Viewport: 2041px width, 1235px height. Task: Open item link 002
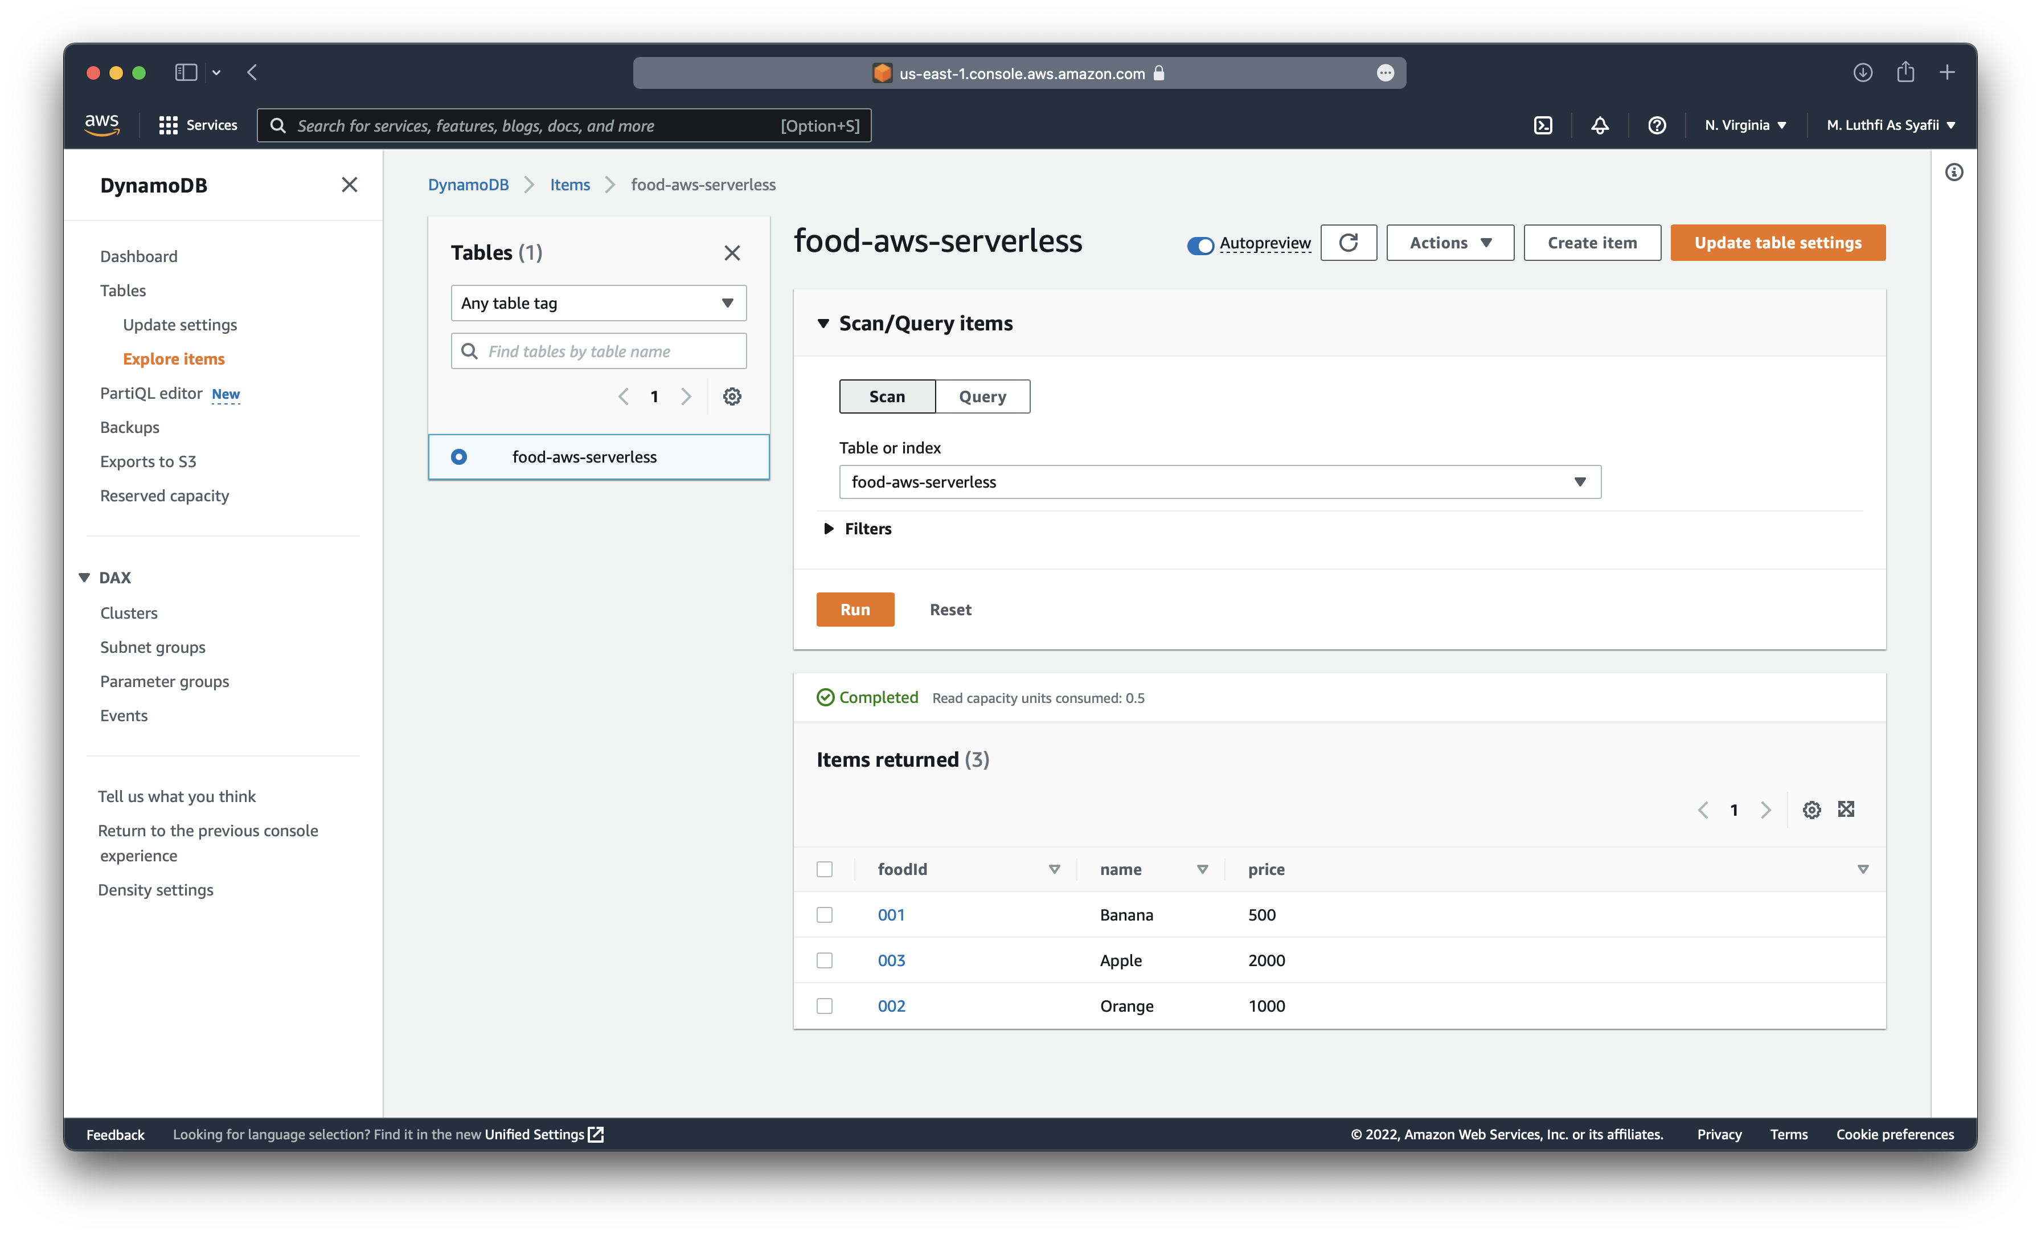(891, 1006)
